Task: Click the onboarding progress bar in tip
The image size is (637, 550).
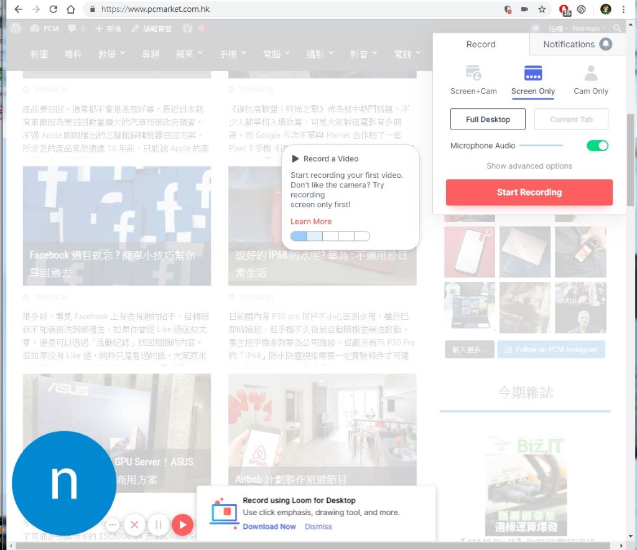Action: [330, 236]
